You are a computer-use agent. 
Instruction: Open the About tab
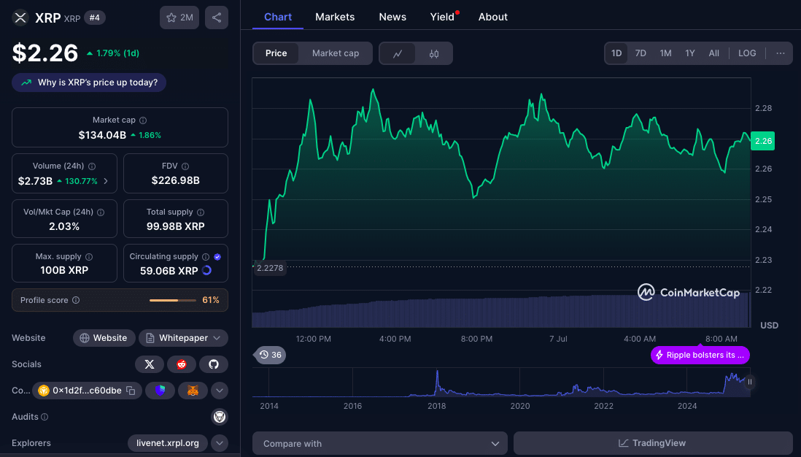[x=493, y=17]
